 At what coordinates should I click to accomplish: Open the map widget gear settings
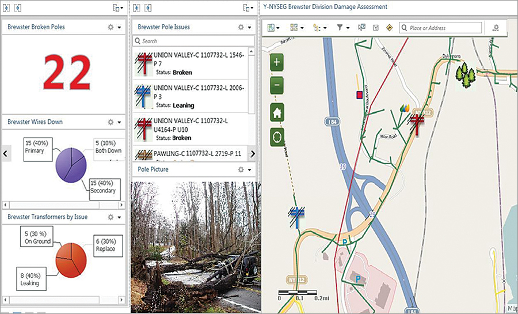point(496,28)
